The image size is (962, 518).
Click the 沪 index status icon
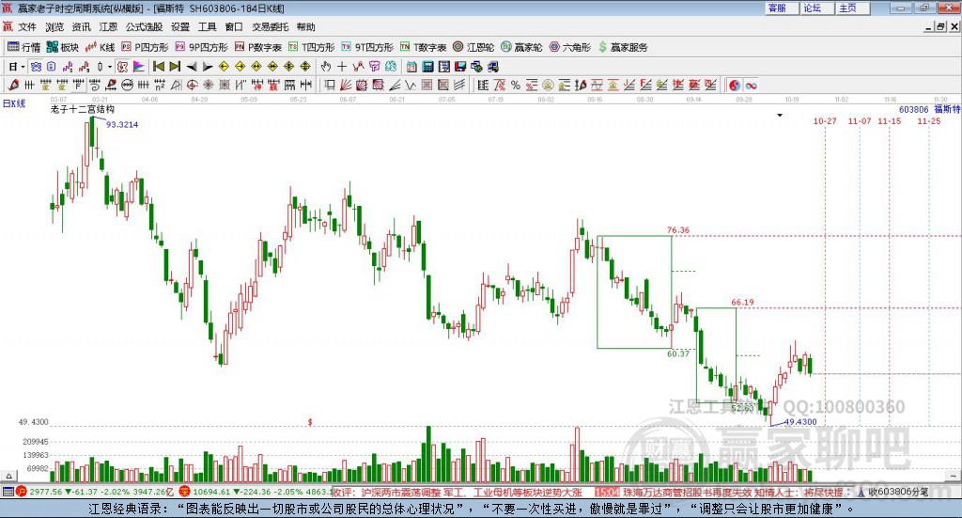coord(22,492)
